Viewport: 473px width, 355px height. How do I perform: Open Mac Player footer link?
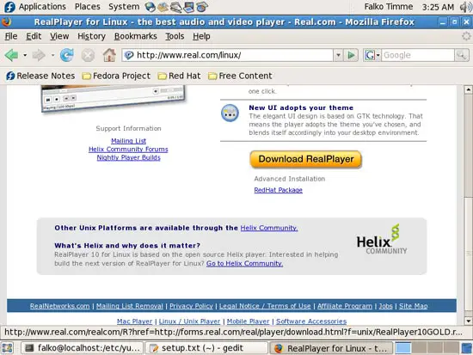pyautogui.click(x=134, y=321)
